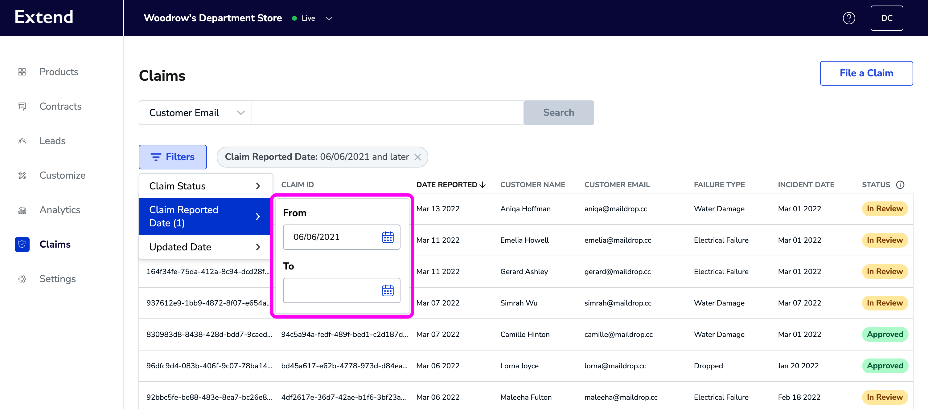
Task: Go to Contracts in sidebar
Action: (60, 107)
